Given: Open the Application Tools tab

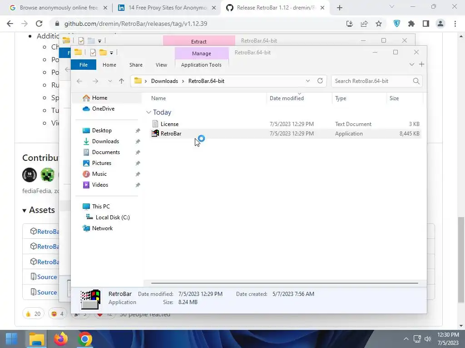Looking at the screenshot, I should [x=201, y=65].
